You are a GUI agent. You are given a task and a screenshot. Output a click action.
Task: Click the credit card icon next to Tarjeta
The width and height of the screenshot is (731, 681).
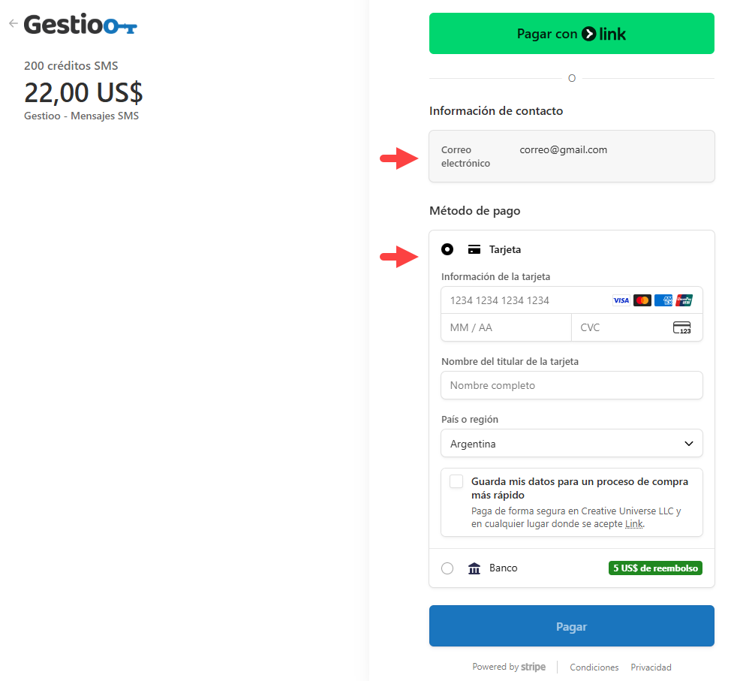click(474, 249)
